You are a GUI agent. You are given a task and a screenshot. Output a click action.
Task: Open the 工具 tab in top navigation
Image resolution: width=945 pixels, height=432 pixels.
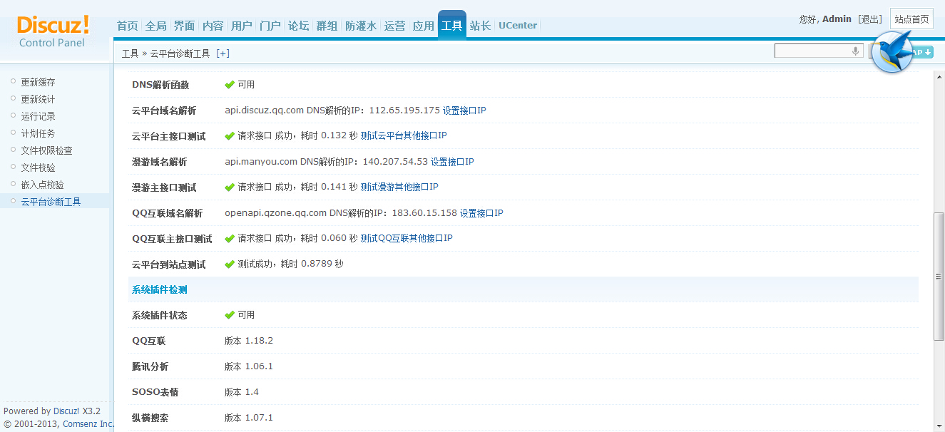click(451, 26)
